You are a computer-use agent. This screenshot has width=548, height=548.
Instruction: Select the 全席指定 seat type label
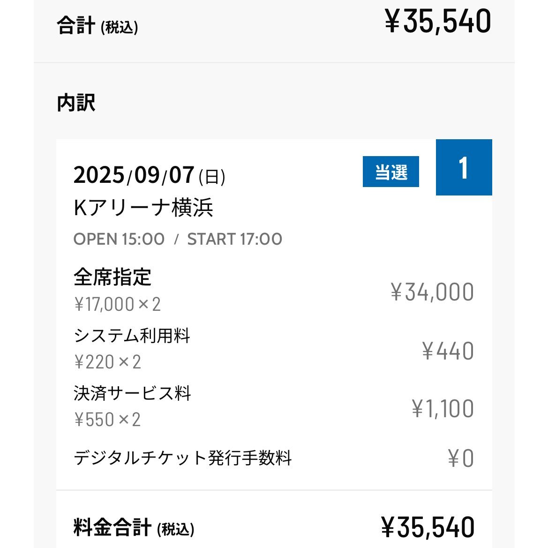113,277
